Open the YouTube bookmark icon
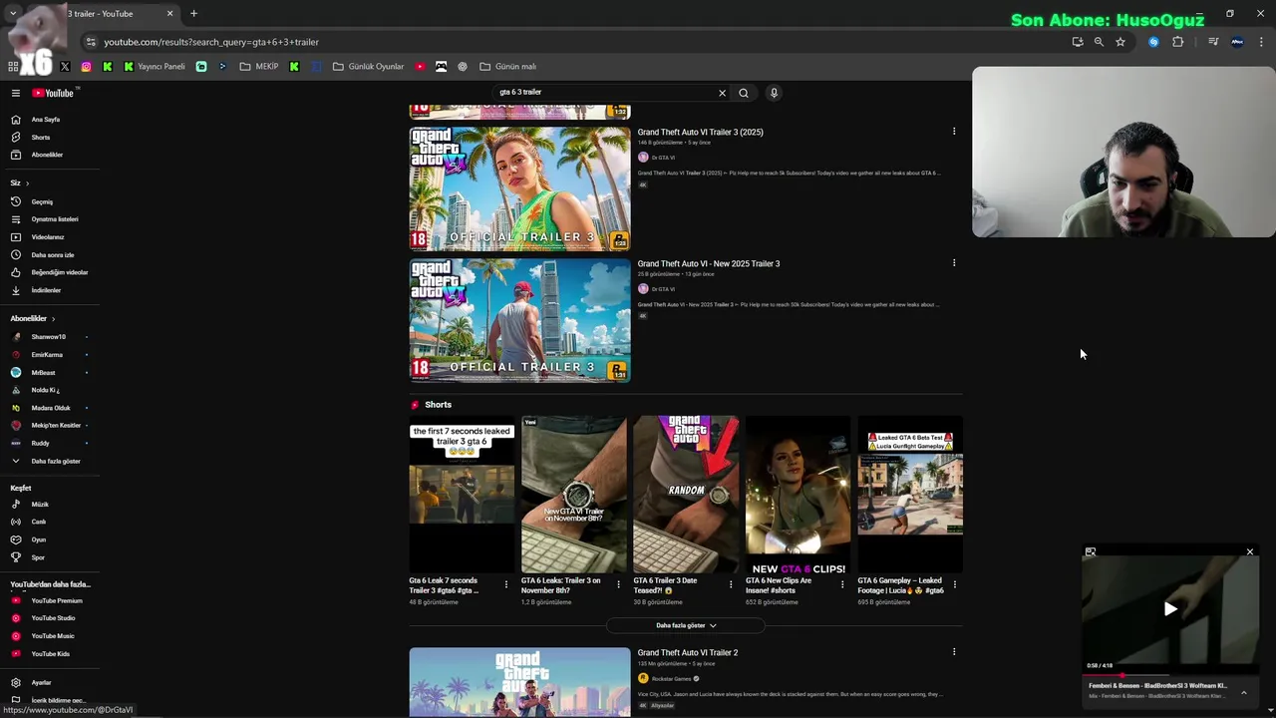1276x718 pixels. coord(420,67)
